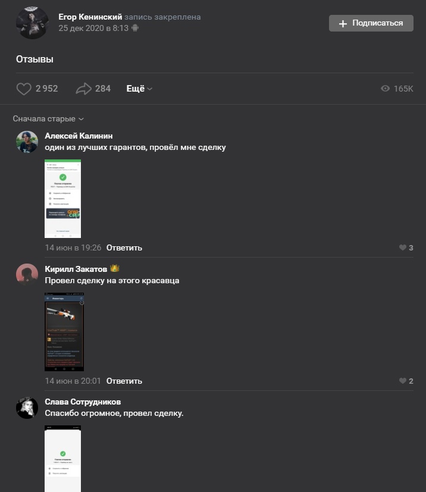Share the post via arrow icon
This screenshot has width=426, height=492.
pyautogui.click(x=83, y=89)
